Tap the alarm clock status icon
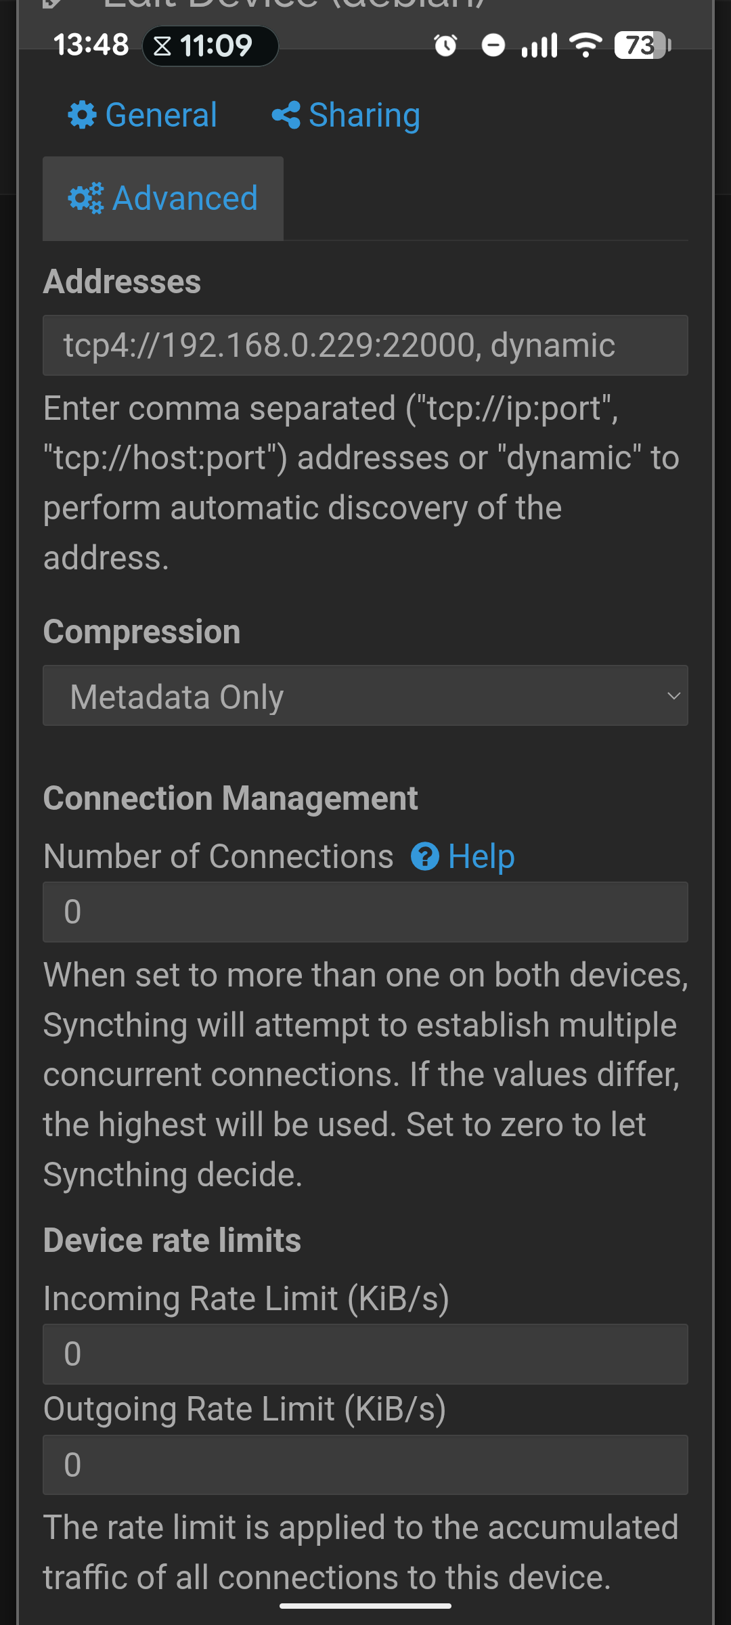 pyautogui.click(x=445, y=45)
